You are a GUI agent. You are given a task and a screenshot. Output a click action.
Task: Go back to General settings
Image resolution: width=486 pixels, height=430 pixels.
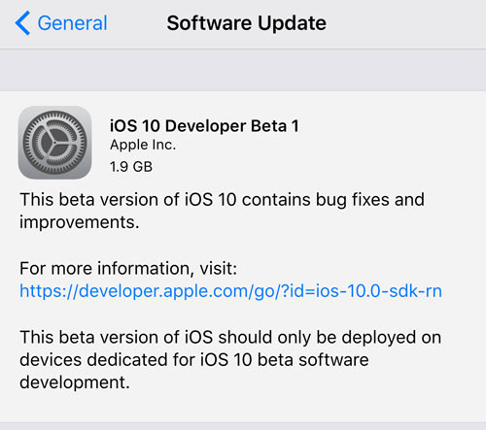pos(61,23)
